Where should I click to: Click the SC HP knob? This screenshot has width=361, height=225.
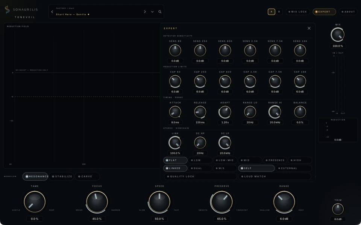(x=200, y=142)
